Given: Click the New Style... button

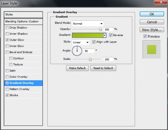Looking at the screenshot, I should click(x=152, y=30).
